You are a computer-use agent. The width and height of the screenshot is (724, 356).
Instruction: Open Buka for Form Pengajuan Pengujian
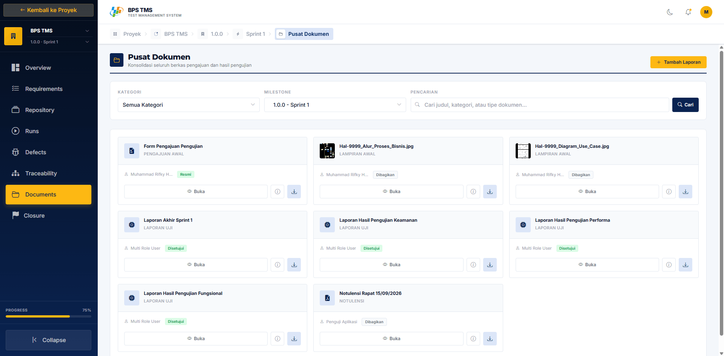pyautogui.click(x=196, y=192)
